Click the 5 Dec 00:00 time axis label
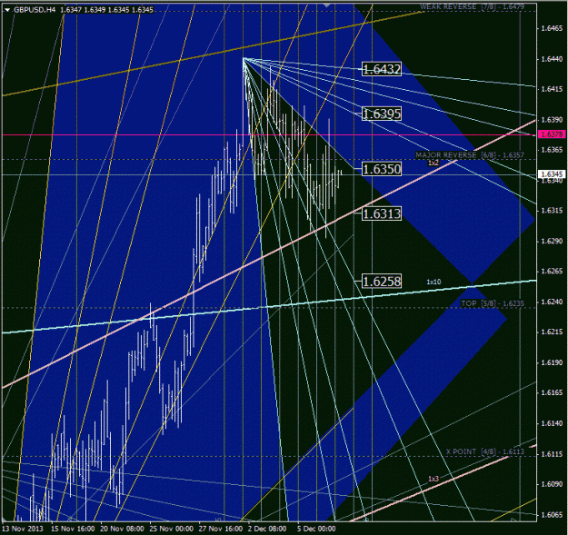Image resolution: width=568 pixels, height=535 pixels. 316,529
